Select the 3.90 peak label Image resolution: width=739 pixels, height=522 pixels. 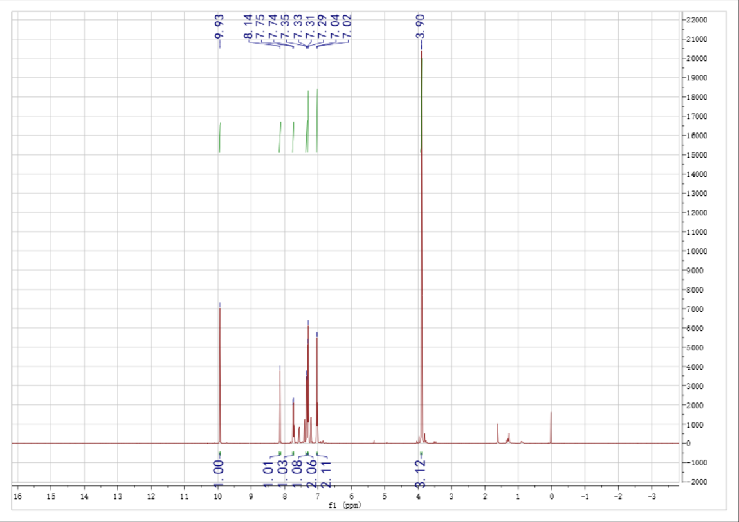pyautogui.click(x=421, y=26)
